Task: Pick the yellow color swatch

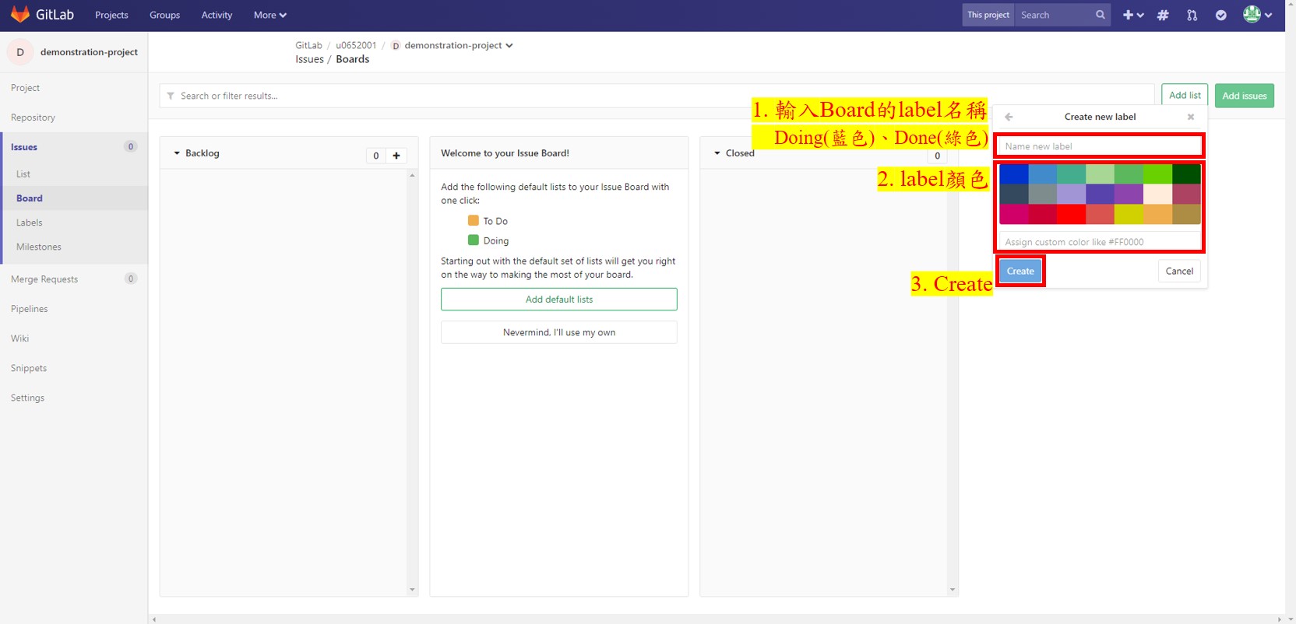Action: pos(1129,214)
